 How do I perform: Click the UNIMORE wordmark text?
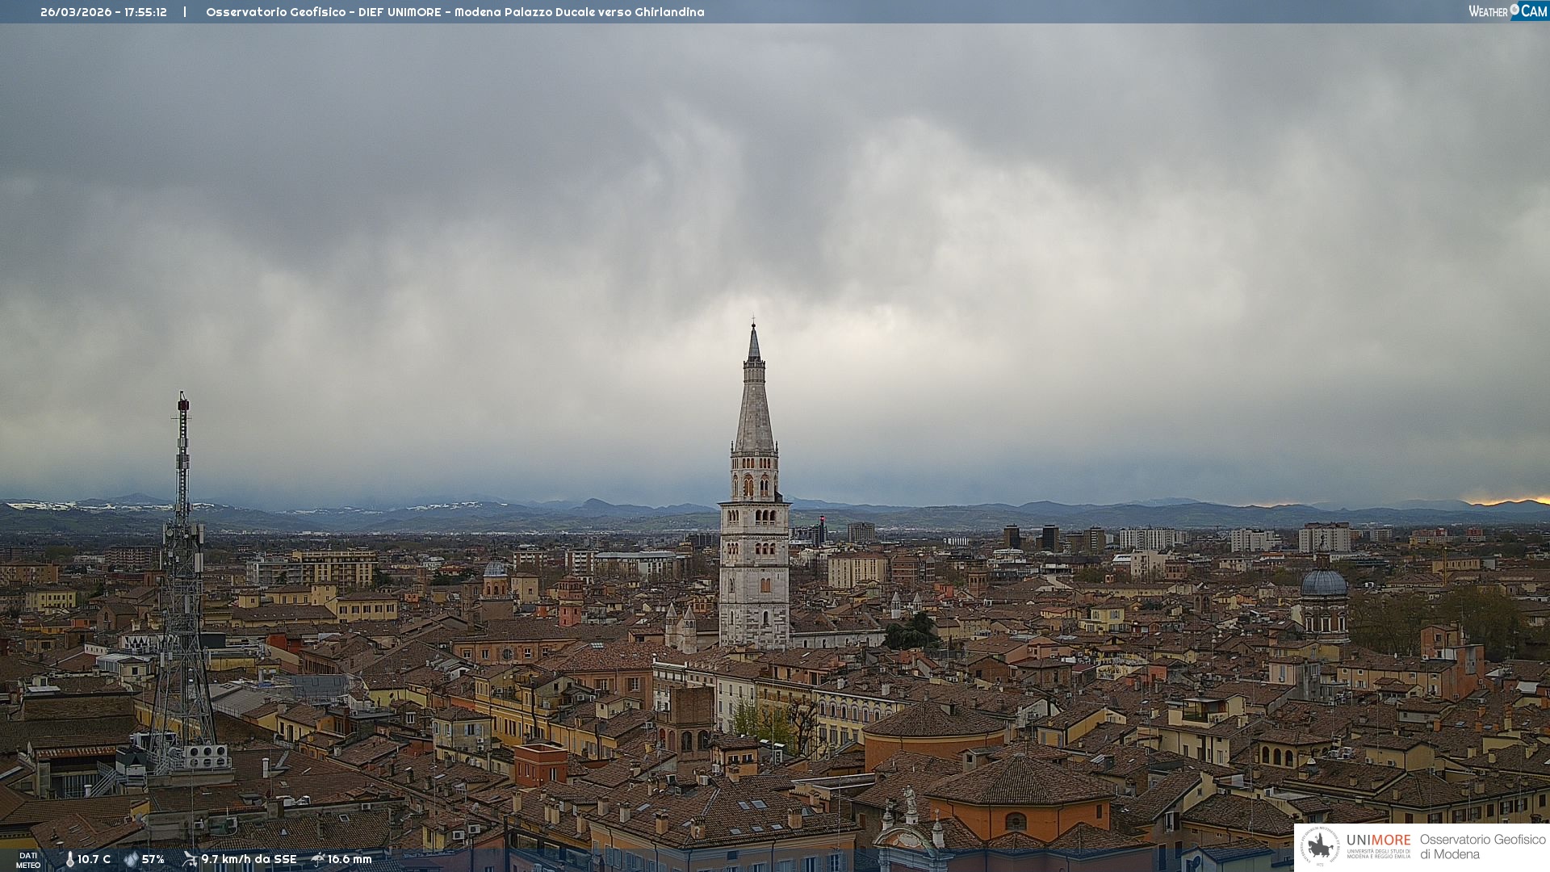1378,841
